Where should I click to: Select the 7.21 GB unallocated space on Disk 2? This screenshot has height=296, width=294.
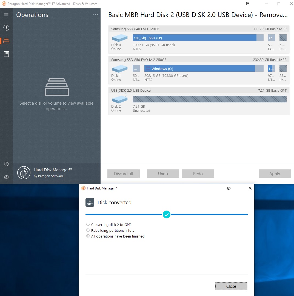pos(210,99)
